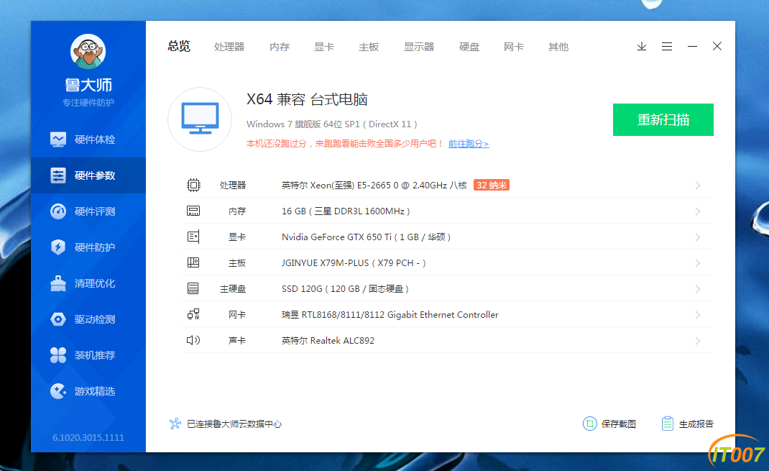Click the desktop computer monitor icon
Viewport: 769px width, 471px height.
(200, 119)
